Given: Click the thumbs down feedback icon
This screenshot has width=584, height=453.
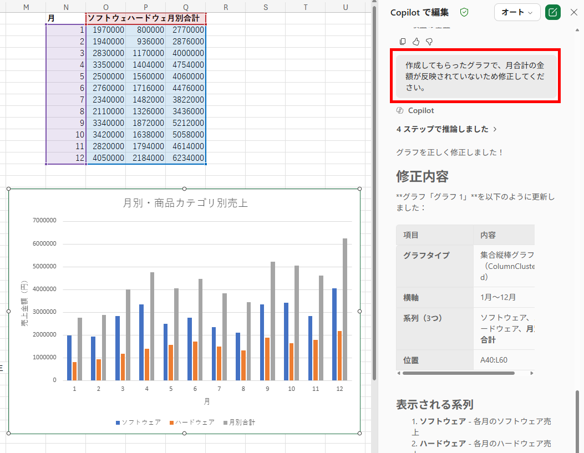Looking at the screenshot, I should 429,42.
